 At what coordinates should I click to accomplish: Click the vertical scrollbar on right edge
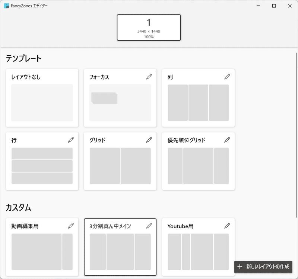pyautogui.click(x=297, y=135)
